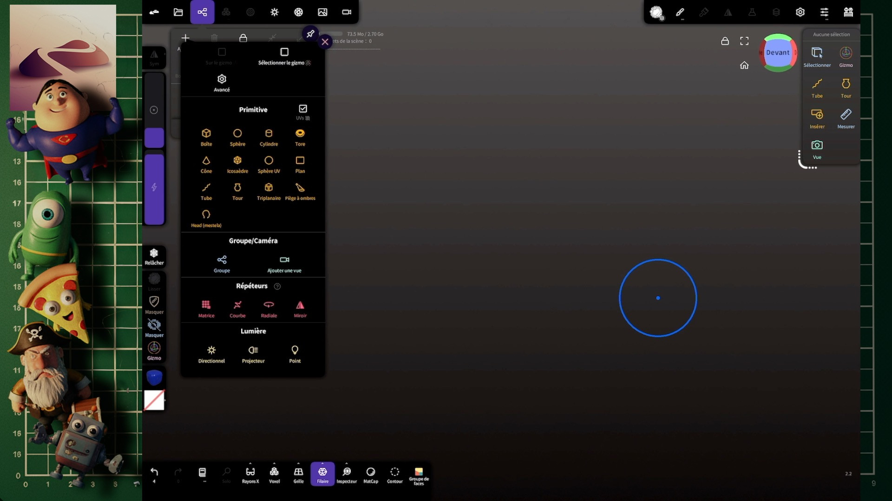Screen dimensions: 892x501
Task: Toggle the Sélectionner le gizmo checkbox
Action: 284,52
